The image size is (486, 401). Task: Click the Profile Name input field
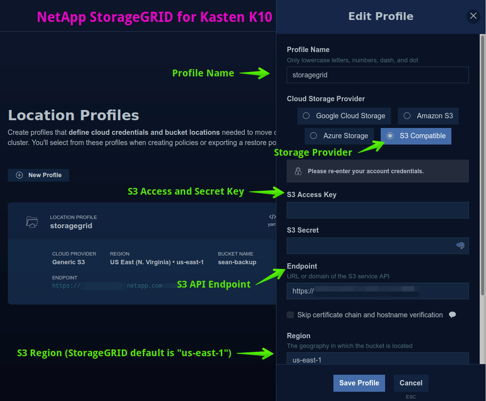pyautogui.click(x=377, y=75)
